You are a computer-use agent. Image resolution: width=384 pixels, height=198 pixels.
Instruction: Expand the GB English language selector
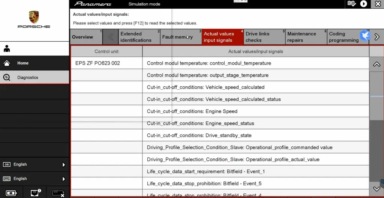[x=34, y=165]
